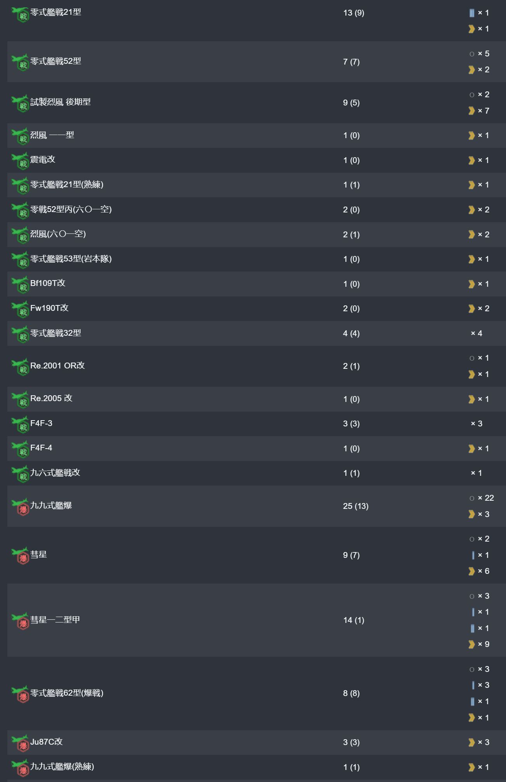Click the fighter icon beside Bf109T改
Image resolution: width=506 pixels, height=782 pixels.
[20, 285]
